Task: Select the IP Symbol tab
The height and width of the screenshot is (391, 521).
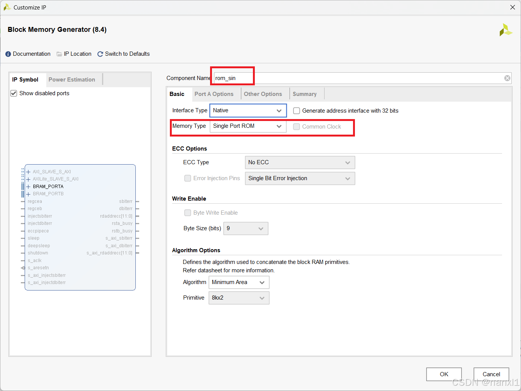Action: (x=25, y=80)
